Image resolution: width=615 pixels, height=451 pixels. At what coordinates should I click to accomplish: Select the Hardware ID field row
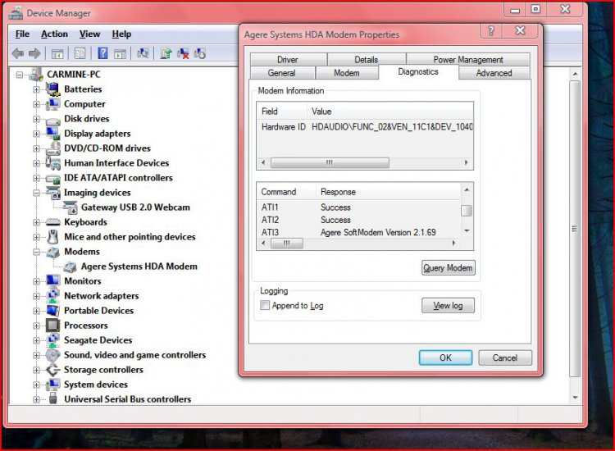365,126
